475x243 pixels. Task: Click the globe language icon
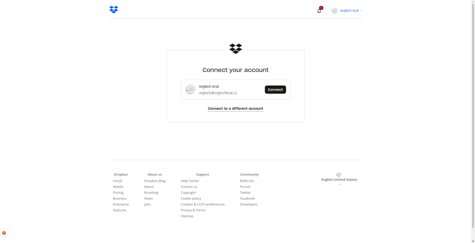(339, 175)
